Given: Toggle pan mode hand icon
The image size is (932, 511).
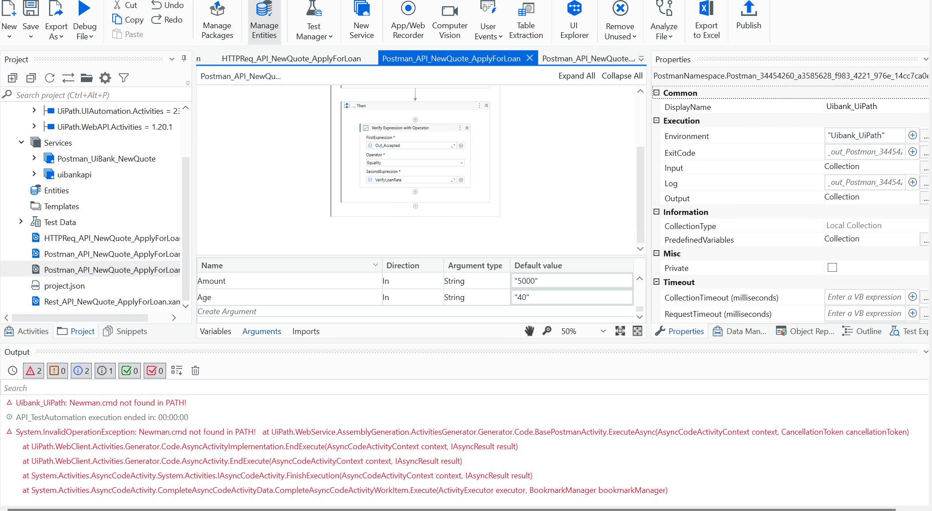Looking at the screenshot, I should (529, 331).
